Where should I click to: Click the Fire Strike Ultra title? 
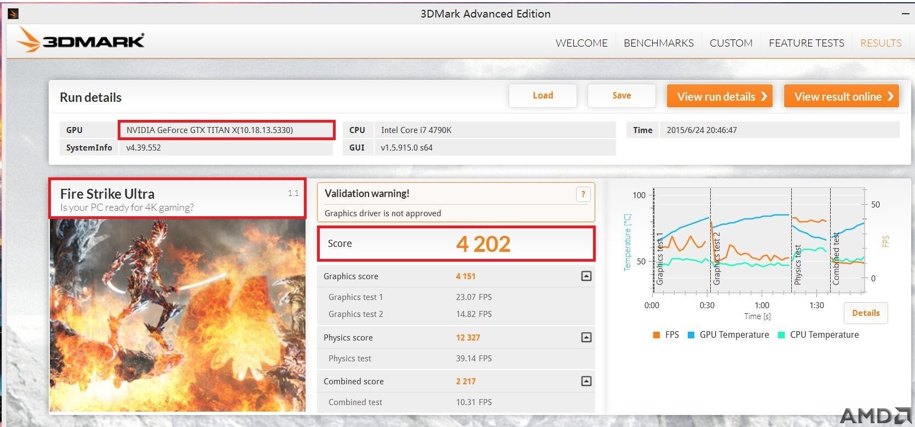click(107, 194)
